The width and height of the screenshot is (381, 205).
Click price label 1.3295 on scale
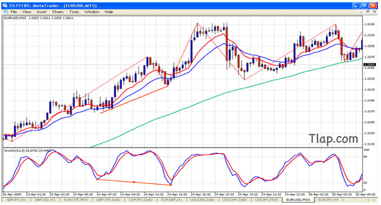tap(369, 46)
